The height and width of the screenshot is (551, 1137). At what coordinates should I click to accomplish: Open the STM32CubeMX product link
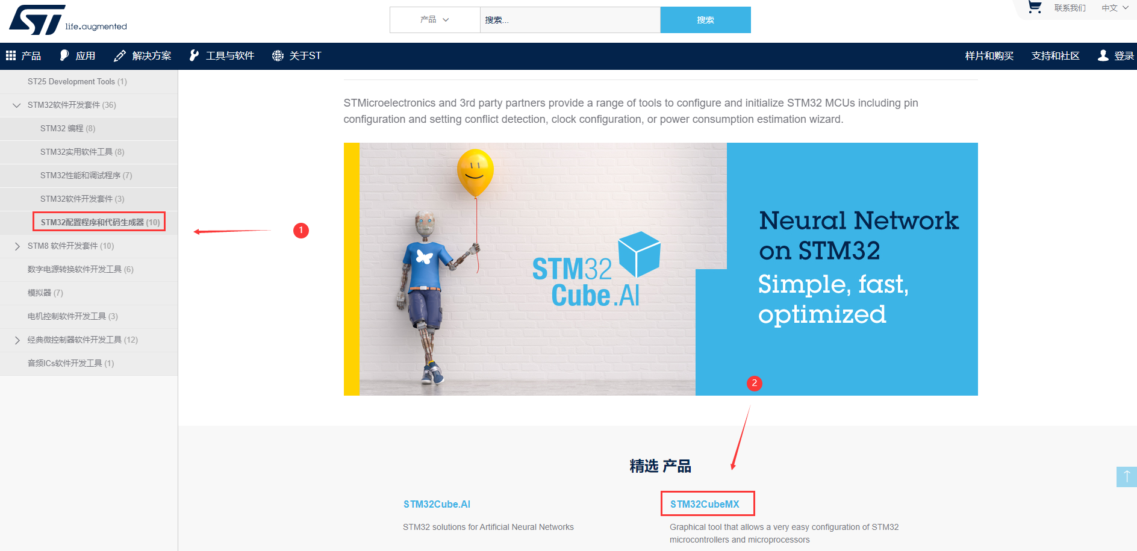[705, 504]
